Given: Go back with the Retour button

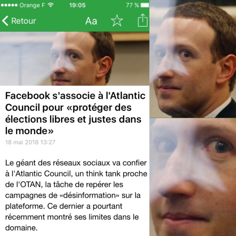Looking at the screenshot, I should (19, 21).
